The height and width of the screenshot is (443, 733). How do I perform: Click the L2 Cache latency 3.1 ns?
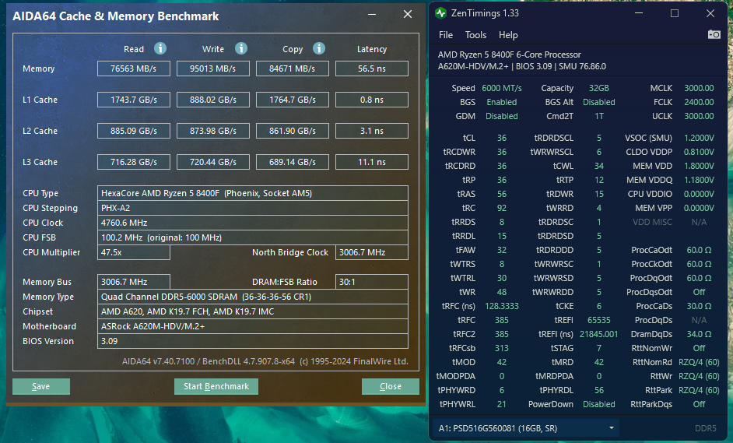tap(372, 131)
